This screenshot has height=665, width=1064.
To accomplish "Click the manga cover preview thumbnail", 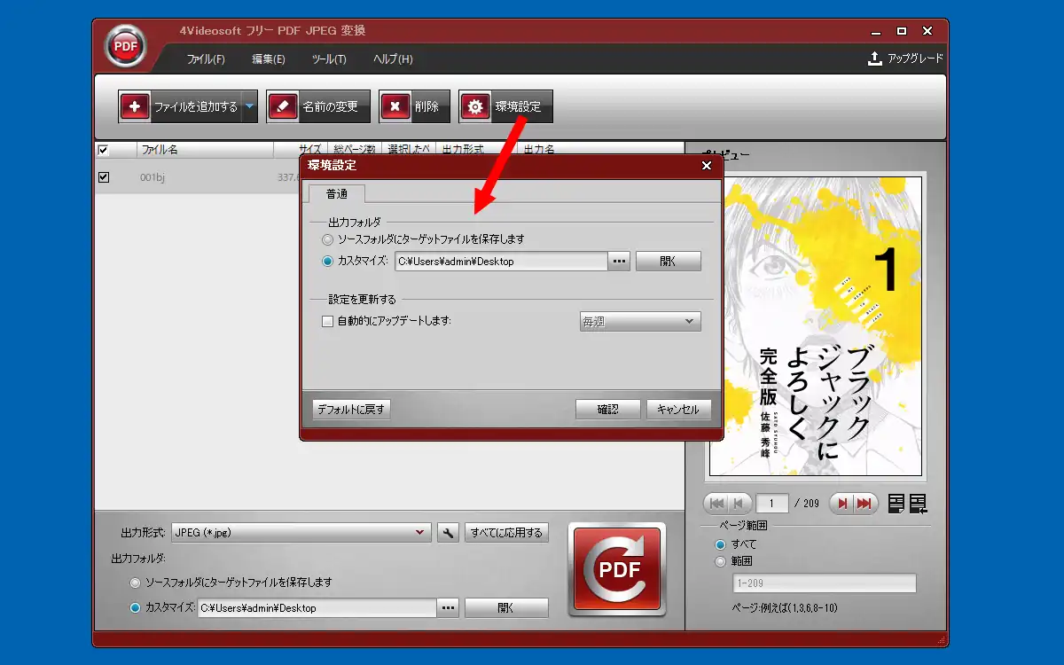I will [x=814, y=325].
